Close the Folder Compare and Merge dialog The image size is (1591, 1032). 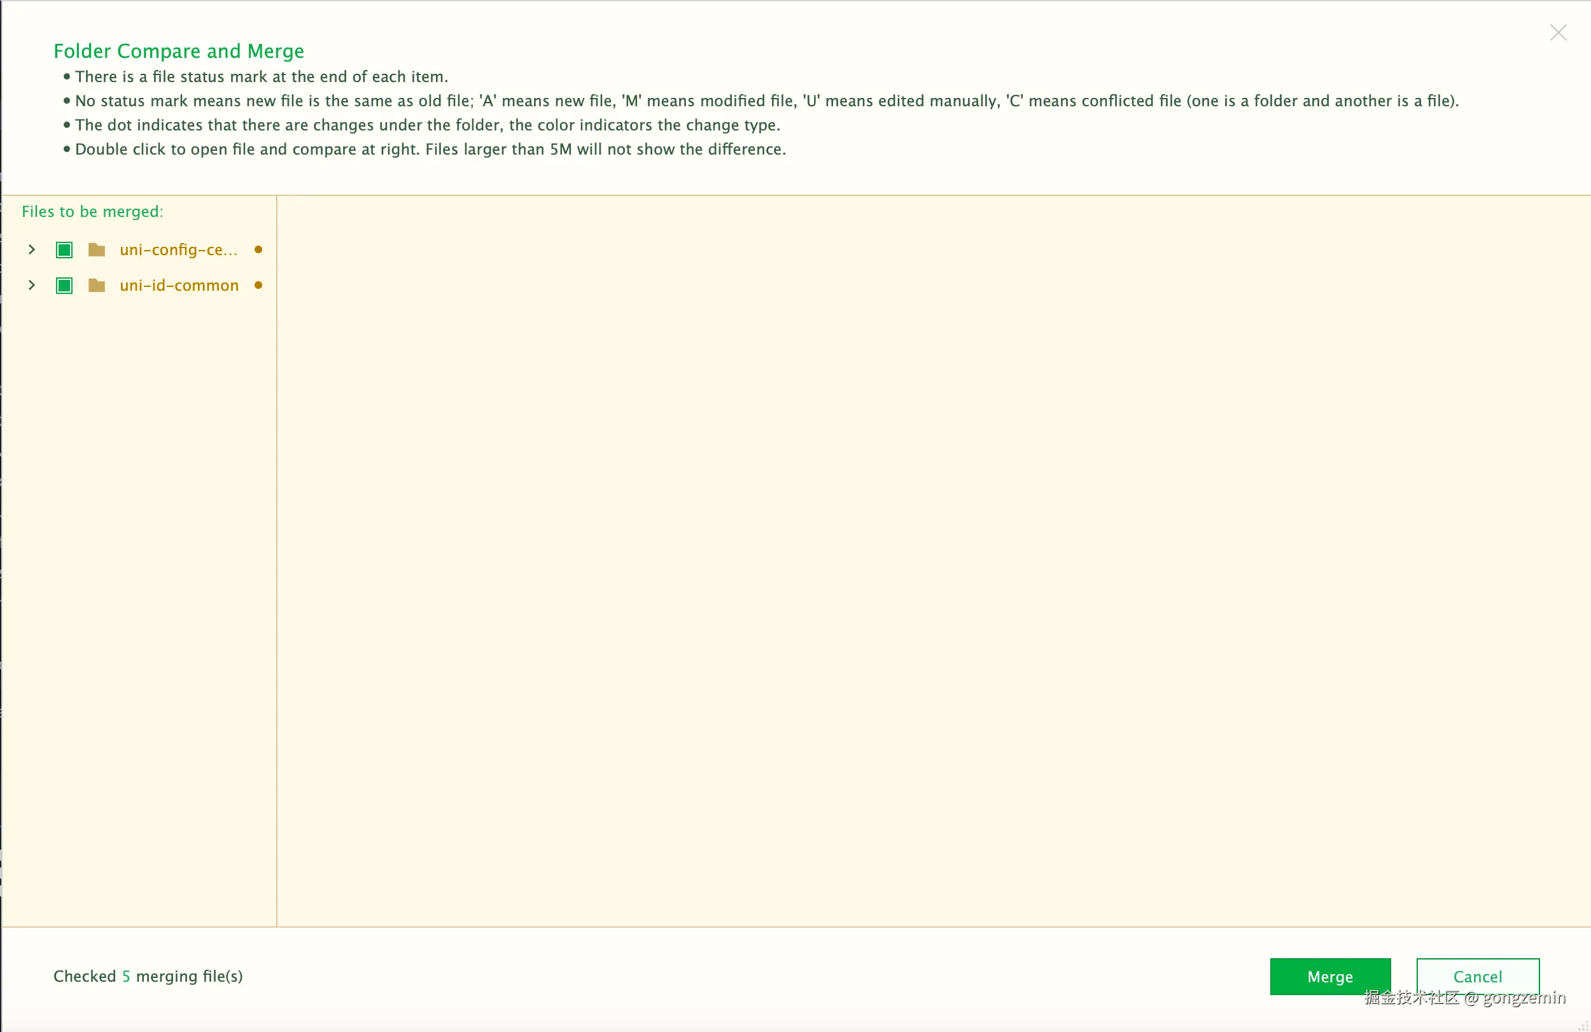tap(1557, 32)
